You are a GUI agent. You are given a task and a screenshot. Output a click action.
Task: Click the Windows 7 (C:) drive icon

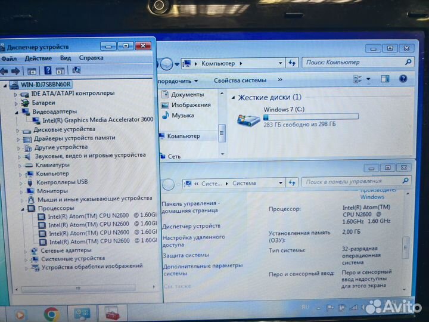pos(248,120)
